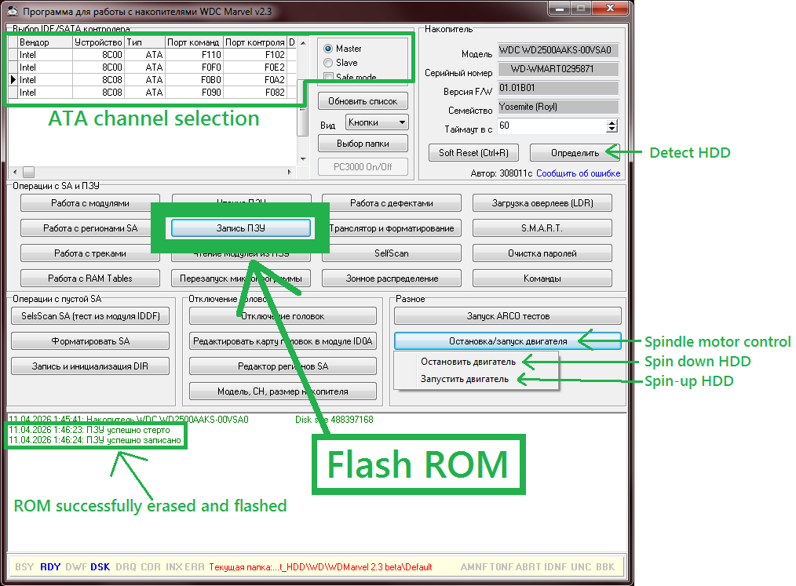796x586 pixels.
Task: Click SelsScan SA (тест из модуля IDDF)
Action: click(90, 316)
